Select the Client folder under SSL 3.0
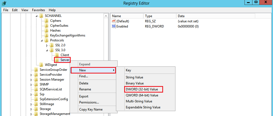Screen dimensions: 273x116 click(x=65, y=55)
